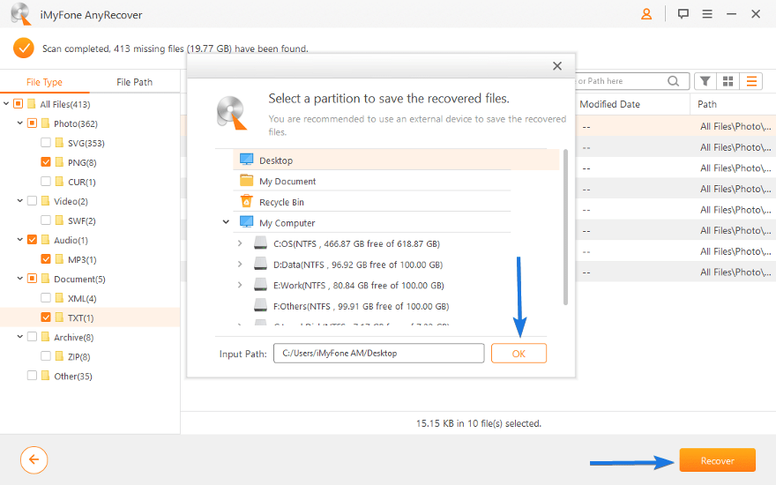Click the SVG(353) folder icon
The height and width of the screenshot is (485, 776).
pyautogui.click(x=59, y=143)
